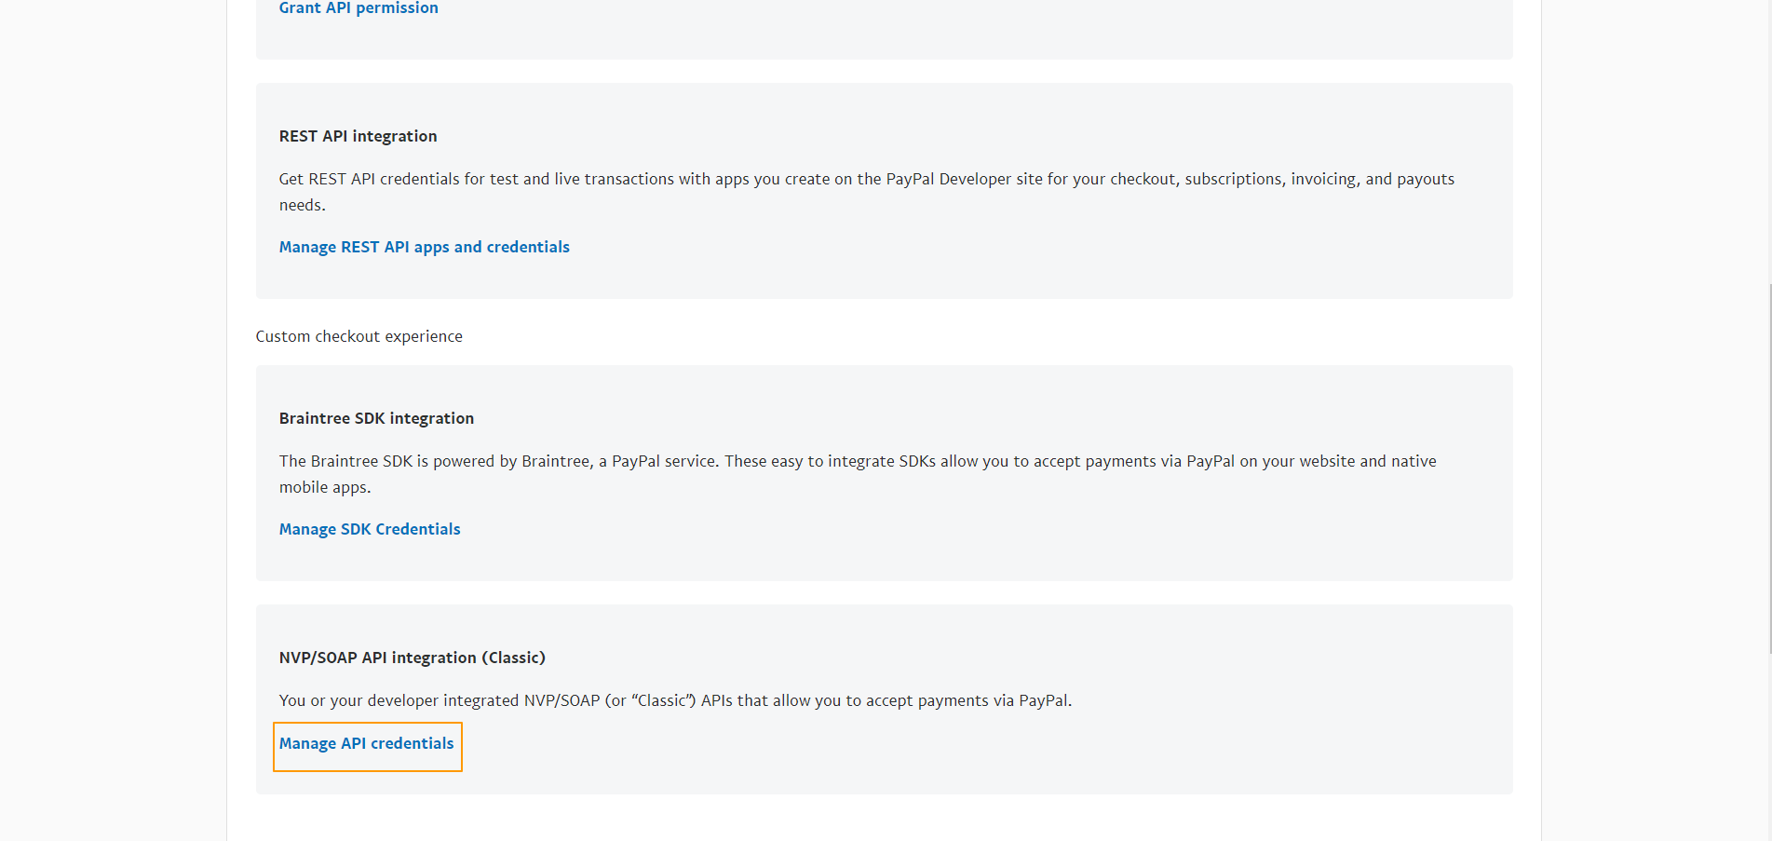Click the vertical page scrollbar thumb

[1769, 466]
